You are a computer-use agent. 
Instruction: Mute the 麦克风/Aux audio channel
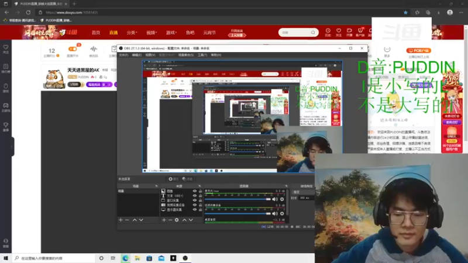pos(275,199)
